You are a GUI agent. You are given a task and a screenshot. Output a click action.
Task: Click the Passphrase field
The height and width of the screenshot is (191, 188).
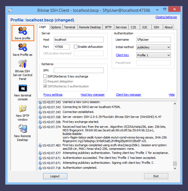(154, 63)
